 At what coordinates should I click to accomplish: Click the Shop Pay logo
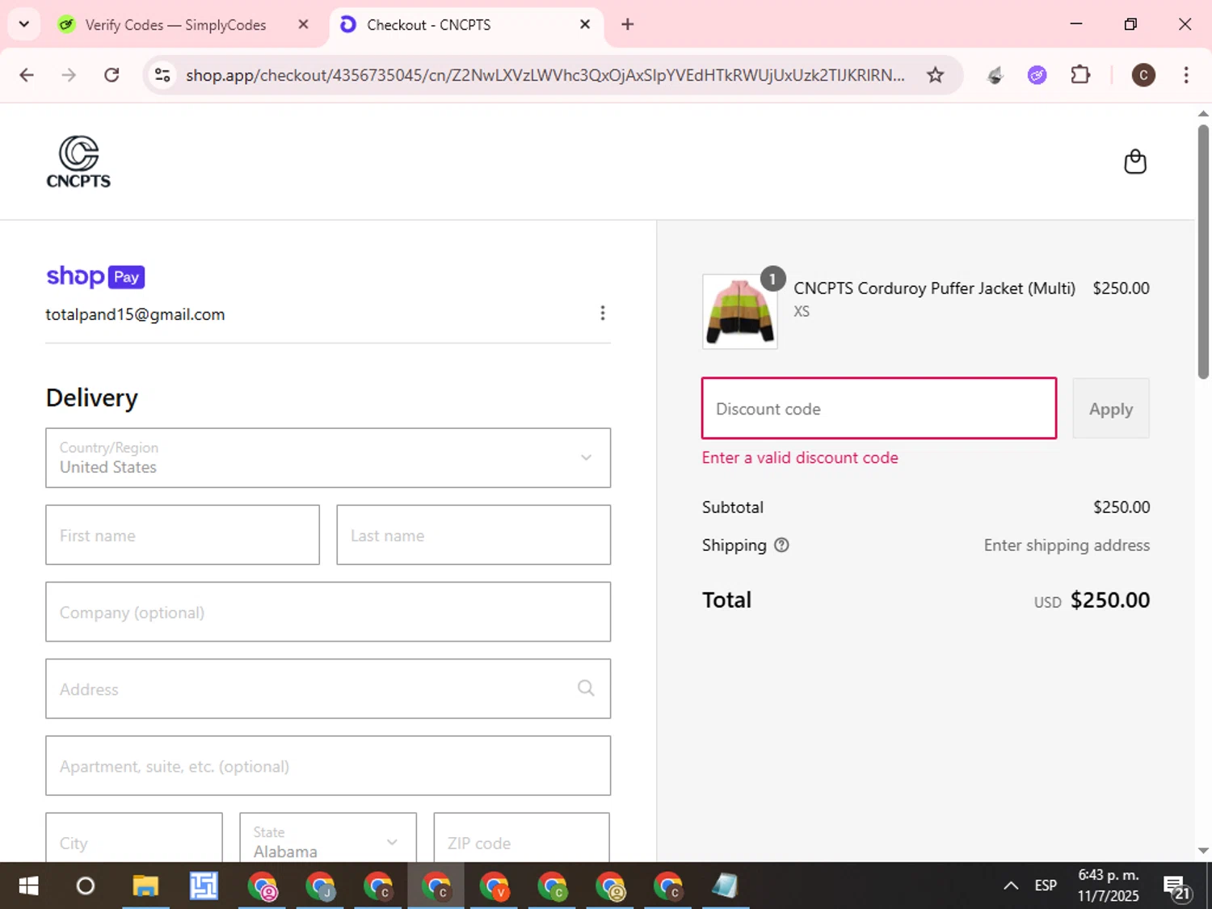click(x=95, y=276)
